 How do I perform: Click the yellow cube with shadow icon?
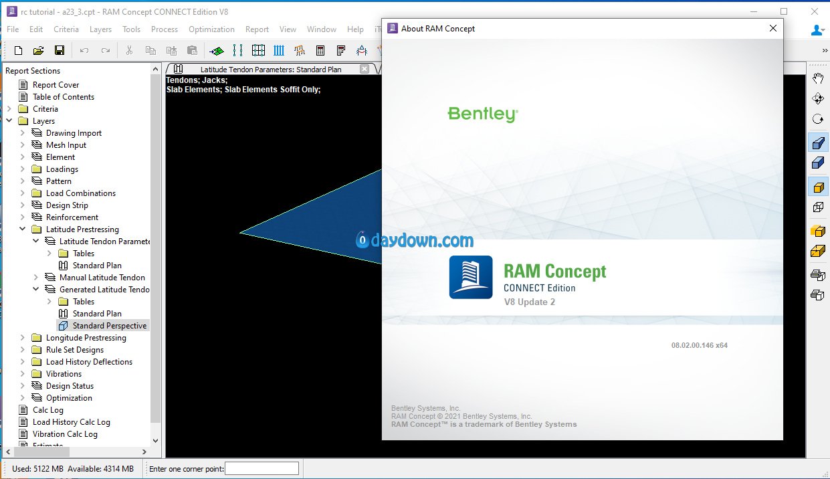click(x=817, y=231)
